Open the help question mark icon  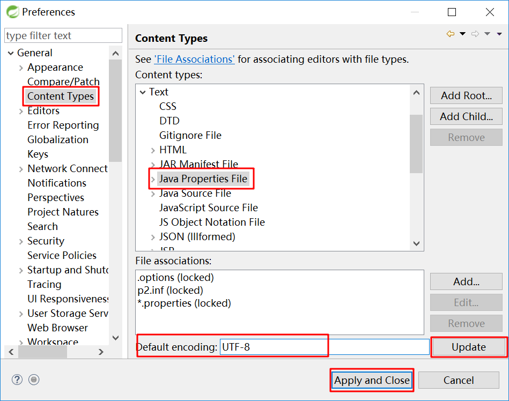[17, 380]
